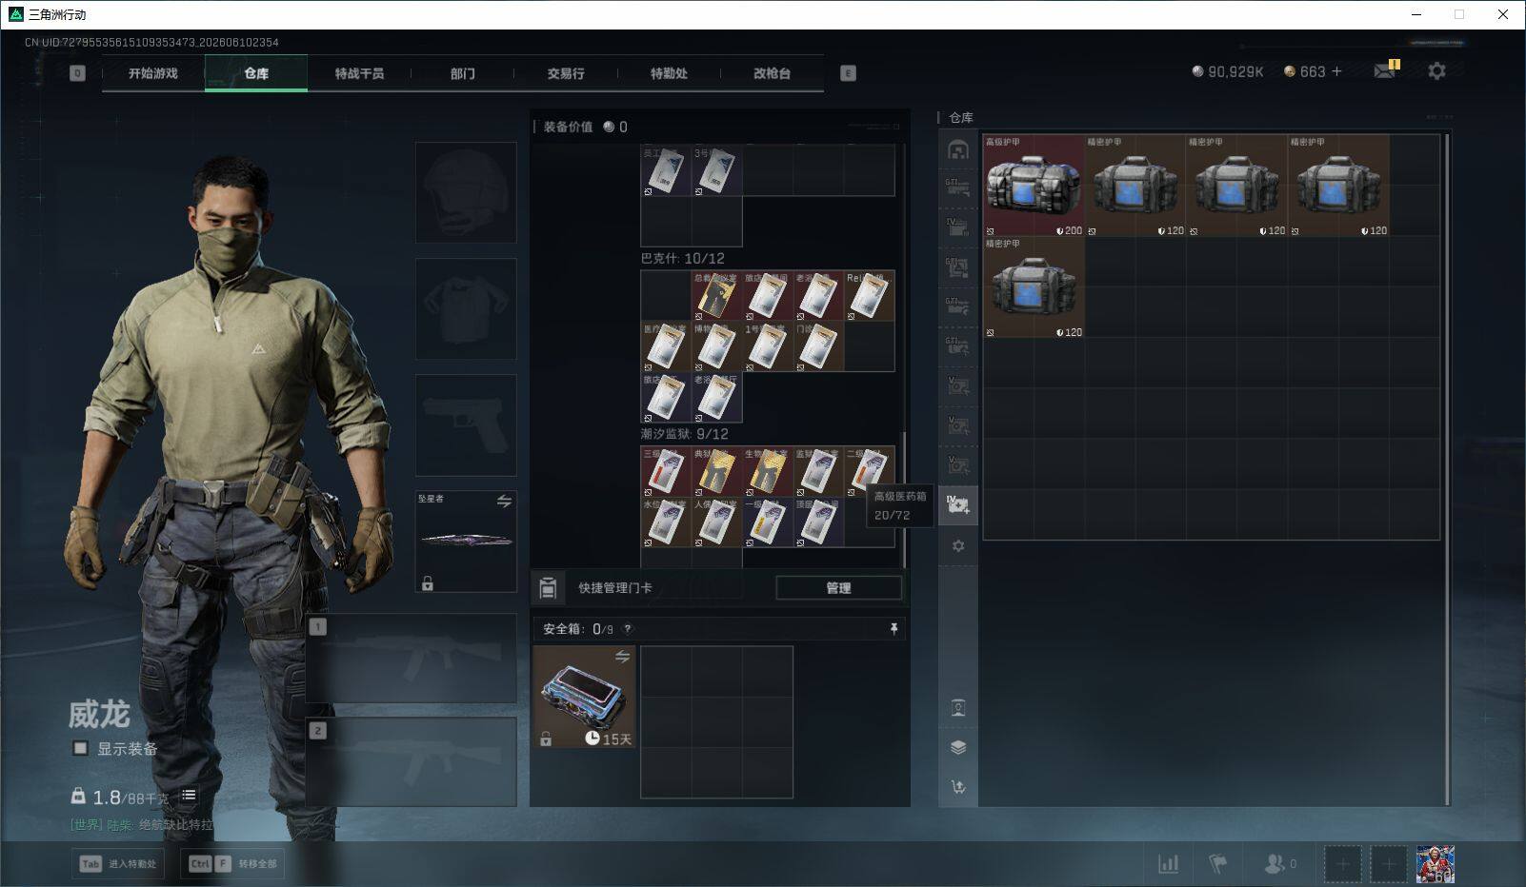Open the mail inbox envelope icon
This screenshot has width=1526, height=887.
(1384, 70)
